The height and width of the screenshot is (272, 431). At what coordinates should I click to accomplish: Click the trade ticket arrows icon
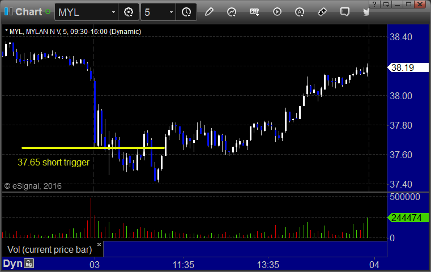tap(322, 12)
